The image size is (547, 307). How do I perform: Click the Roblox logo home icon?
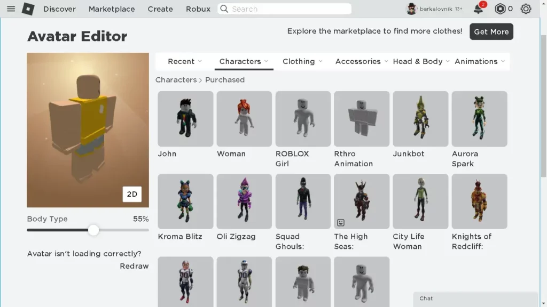tap(28, 9)
